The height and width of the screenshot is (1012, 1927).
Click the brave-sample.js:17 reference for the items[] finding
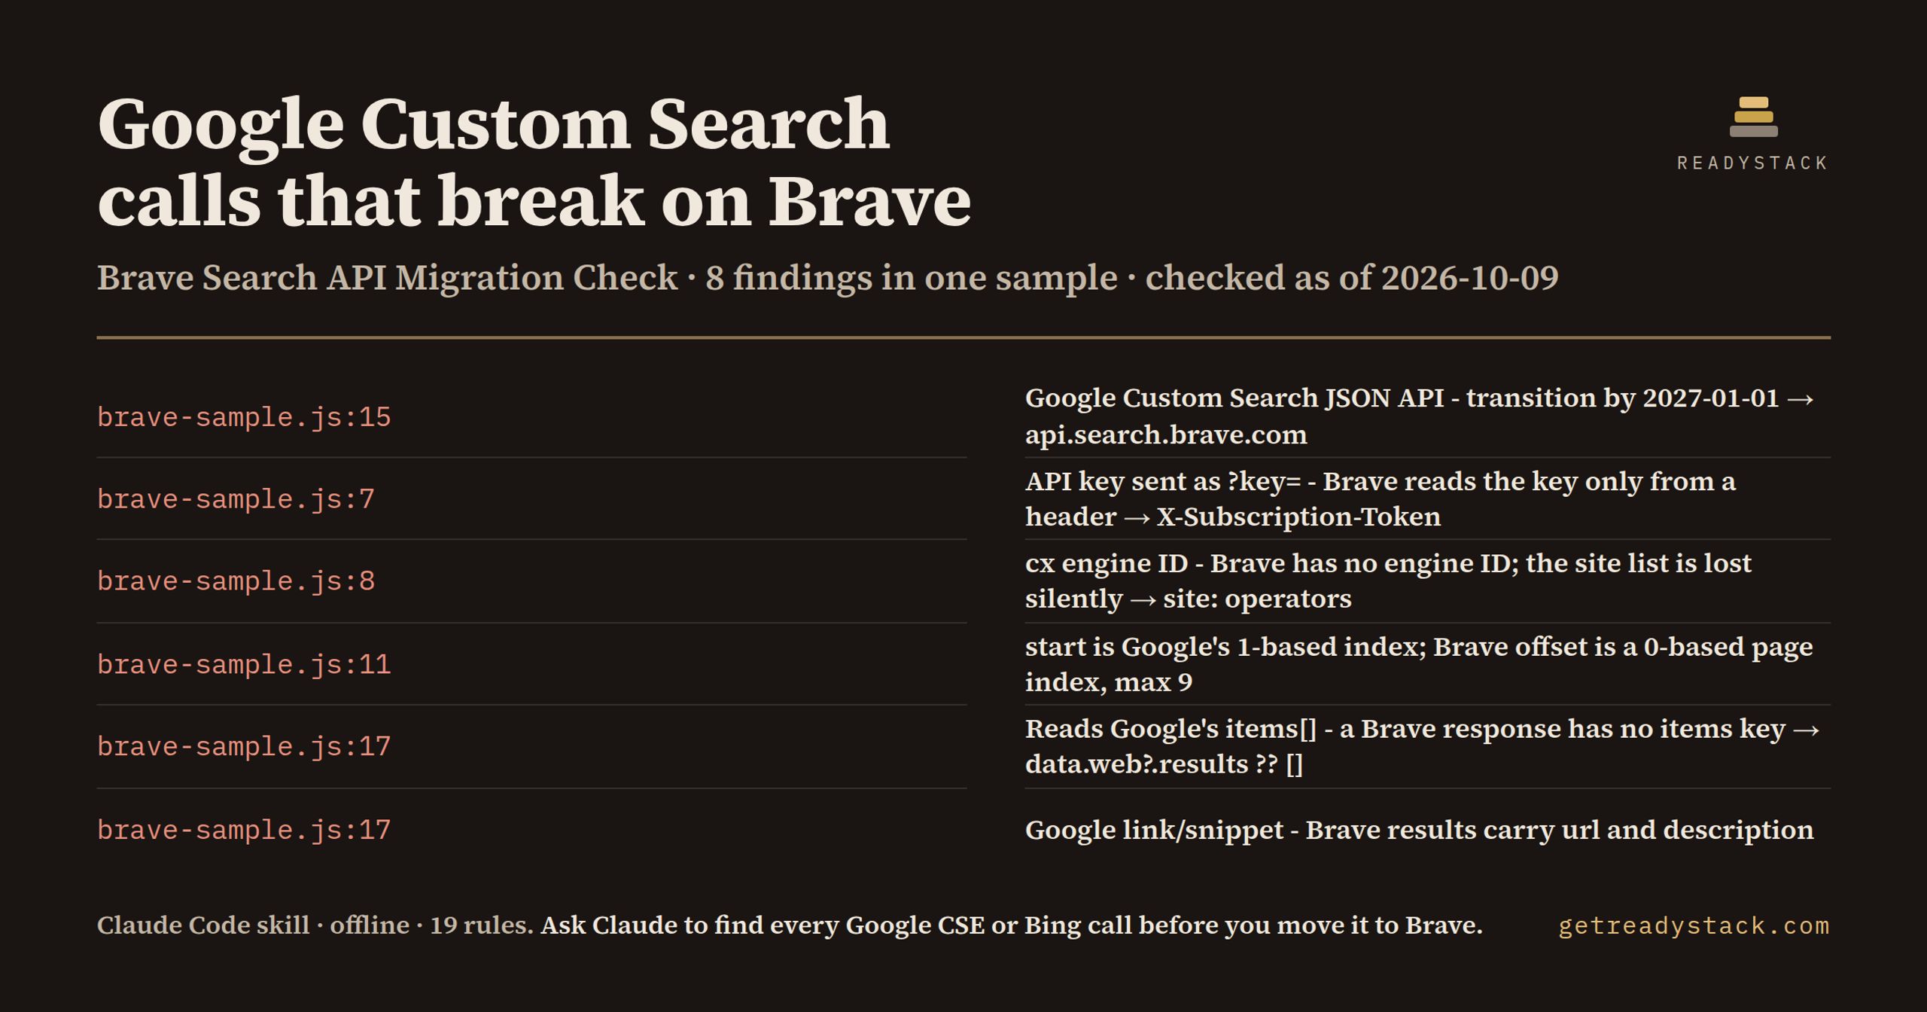(244, 747)
